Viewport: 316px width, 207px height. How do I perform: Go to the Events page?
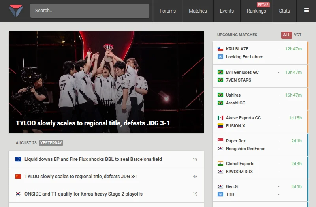point(227,11)
